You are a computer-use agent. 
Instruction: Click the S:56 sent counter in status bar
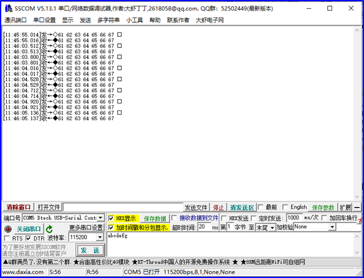(55, 272)
